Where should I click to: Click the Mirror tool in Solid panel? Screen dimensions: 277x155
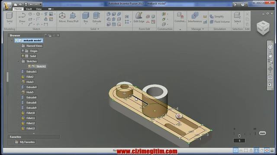[127, 17]
